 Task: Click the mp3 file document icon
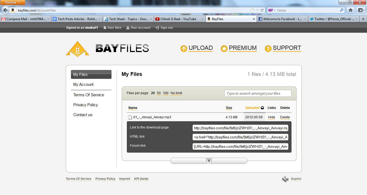[x=130, y=117]
